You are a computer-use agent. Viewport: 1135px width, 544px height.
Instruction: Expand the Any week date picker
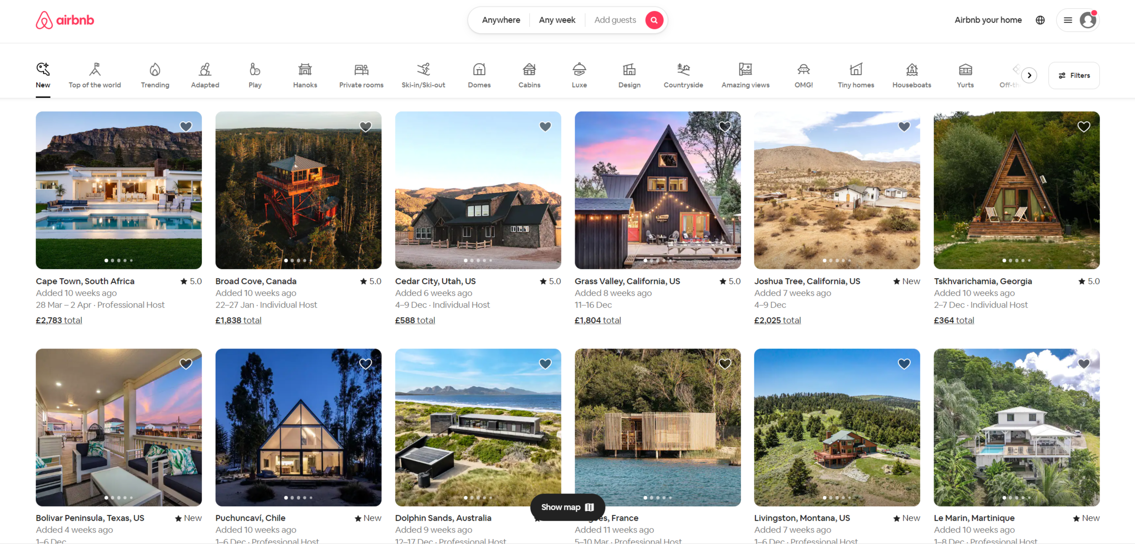(x=557, y=20)
